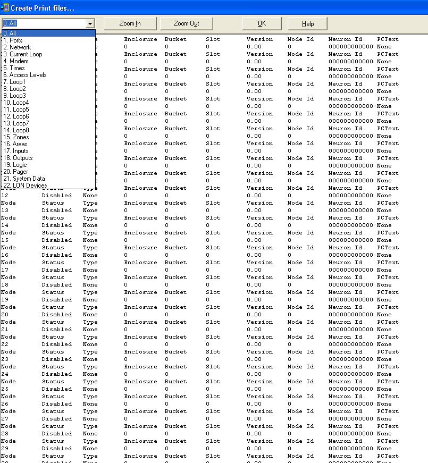Click the Create Print files window icon

pos(5,7)
